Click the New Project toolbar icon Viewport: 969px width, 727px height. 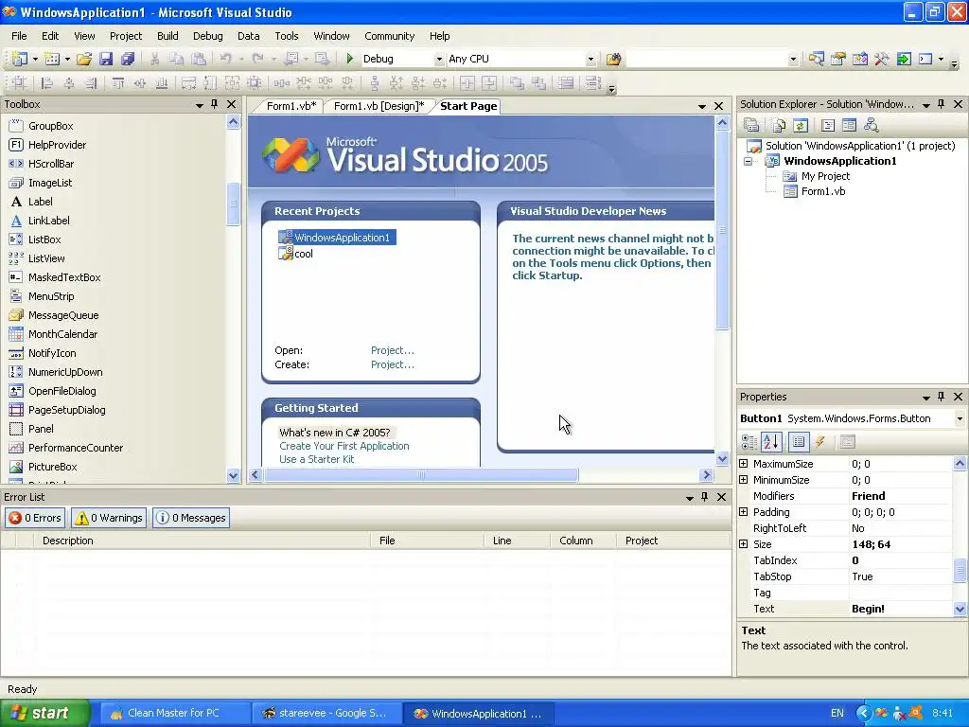tap(20, 59)
